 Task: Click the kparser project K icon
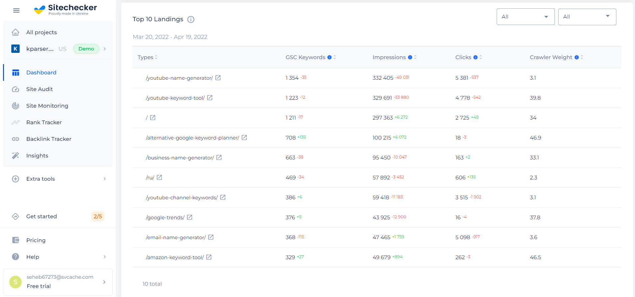pos(15,49)
